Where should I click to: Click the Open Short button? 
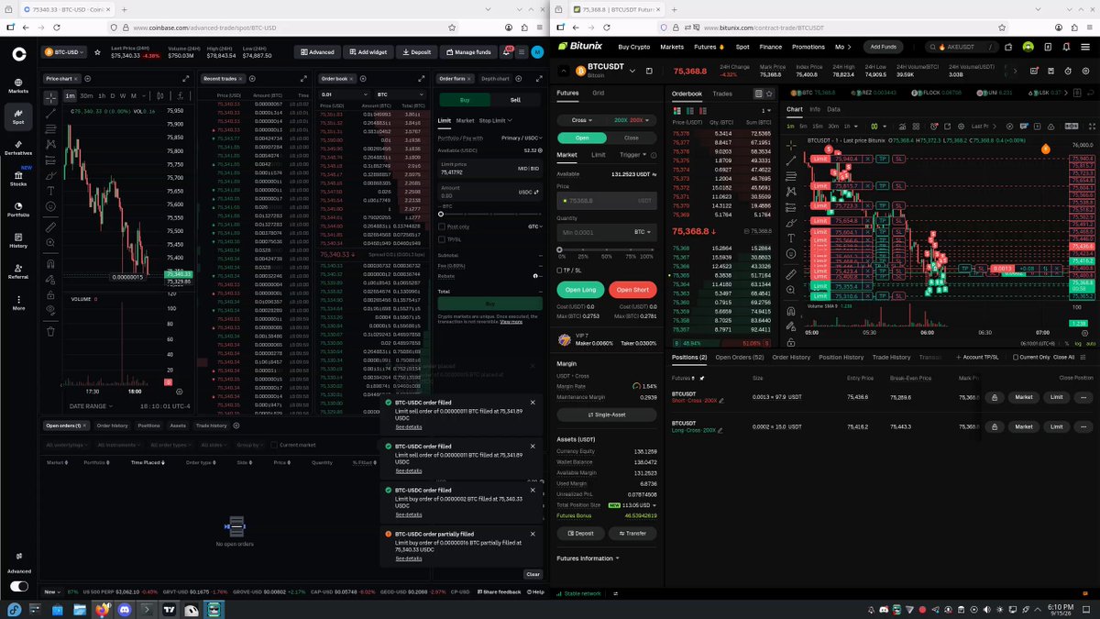click(632, 290)
